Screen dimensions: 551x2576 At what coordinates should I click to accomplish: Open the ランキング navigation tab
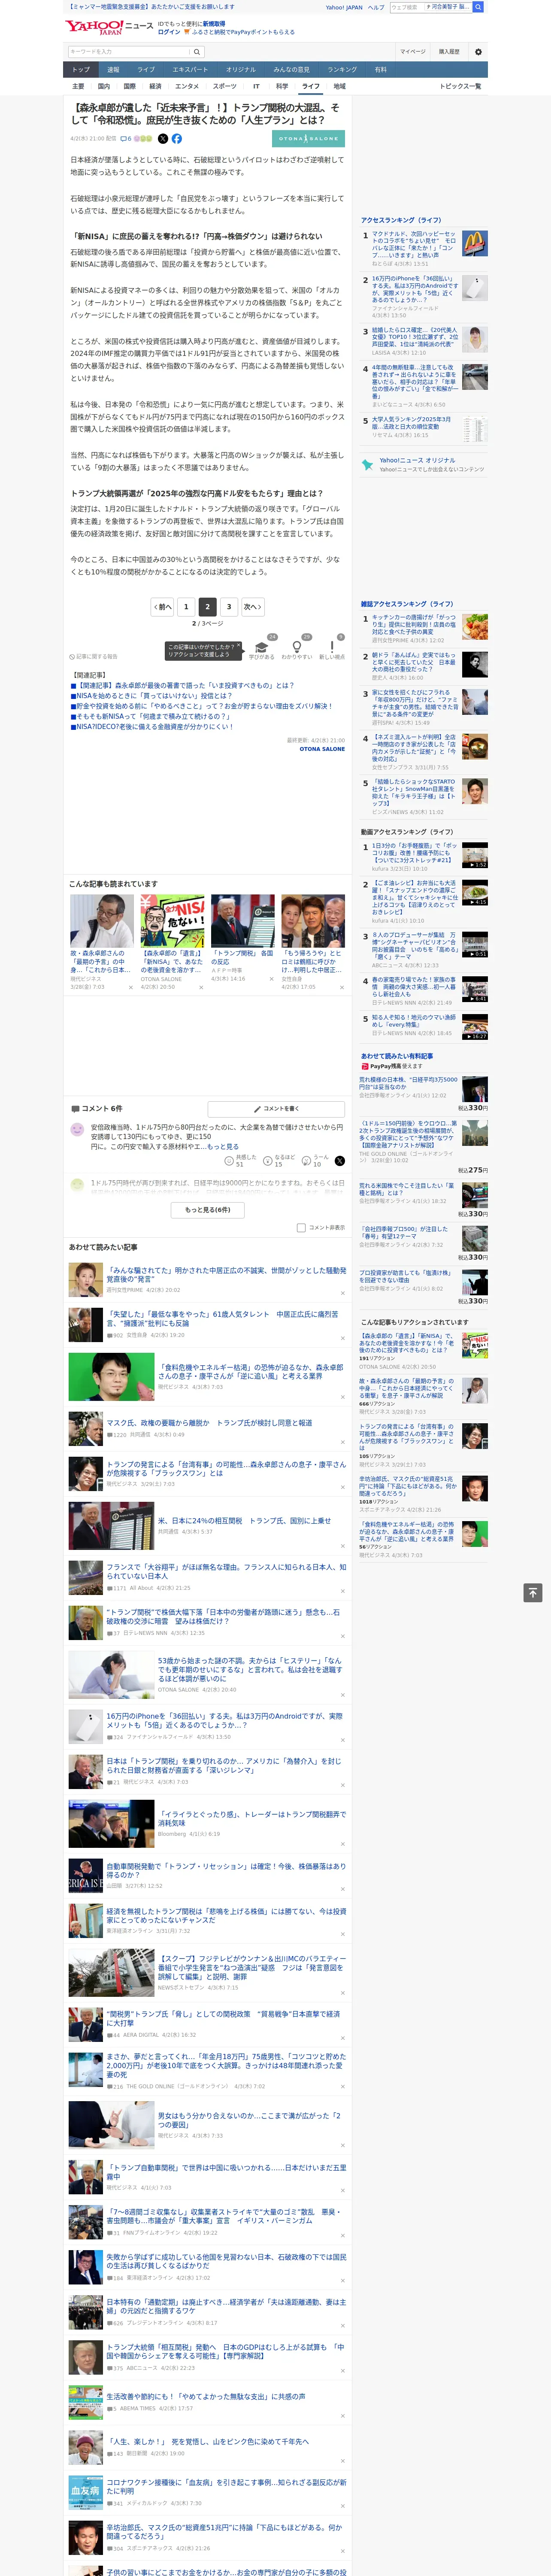point(342,70)
